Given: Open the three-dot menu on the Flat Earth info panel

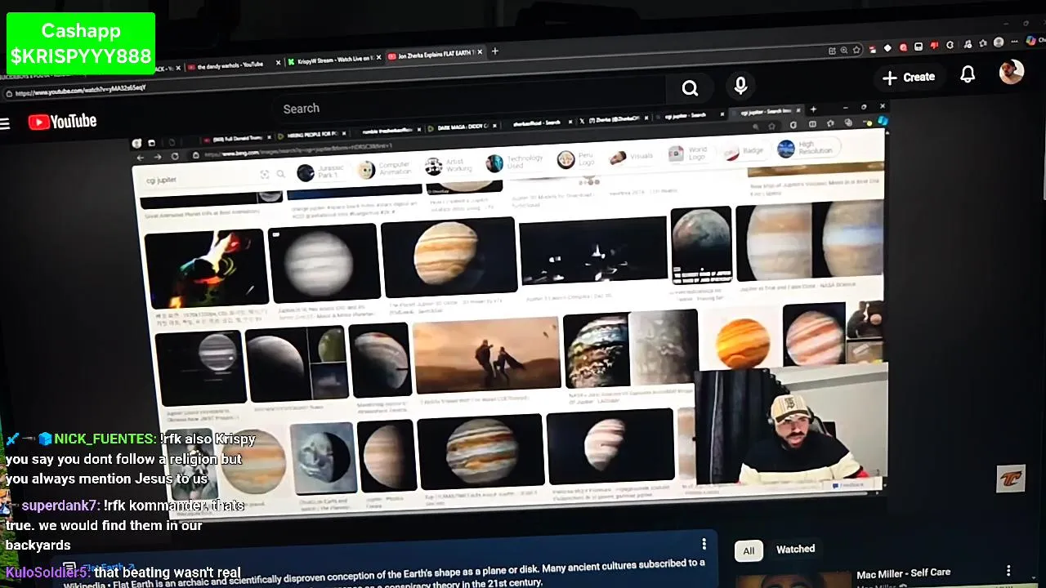Looking at the screenshot, I should point(704,544).
